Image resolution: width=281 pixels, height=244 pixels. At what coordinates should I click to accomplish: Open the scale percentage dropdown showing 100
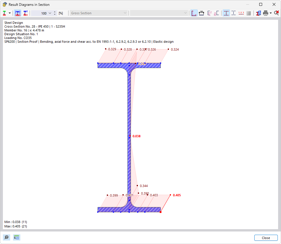(x=50, y=13)
